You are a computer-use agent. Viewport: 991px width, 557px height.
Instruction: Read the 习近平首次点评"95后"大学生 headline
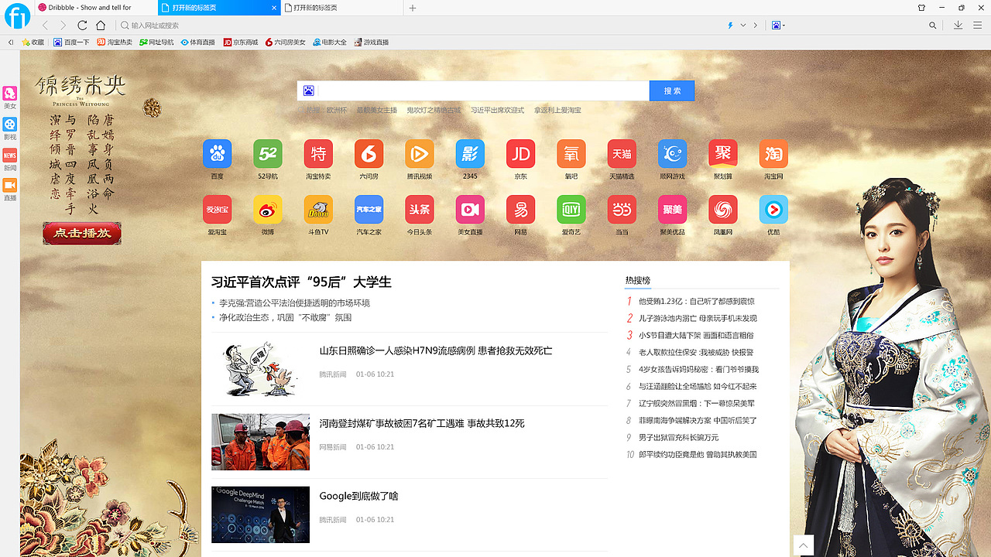(300, 282)
